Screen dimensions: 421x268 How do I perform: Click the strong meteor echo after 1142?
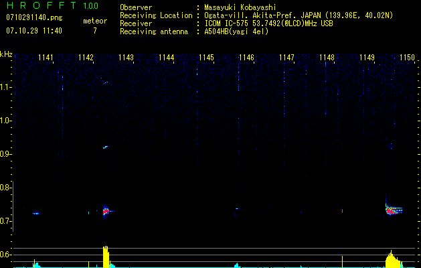[x=106, y=211]
